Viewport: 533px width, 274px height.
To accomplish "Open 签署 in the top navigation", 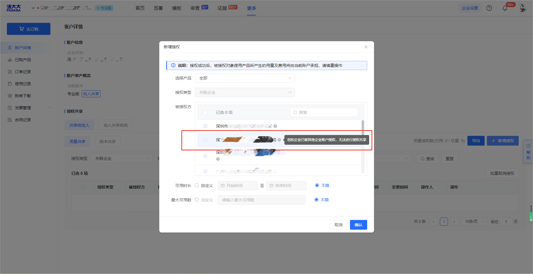I will click(158, 8).
